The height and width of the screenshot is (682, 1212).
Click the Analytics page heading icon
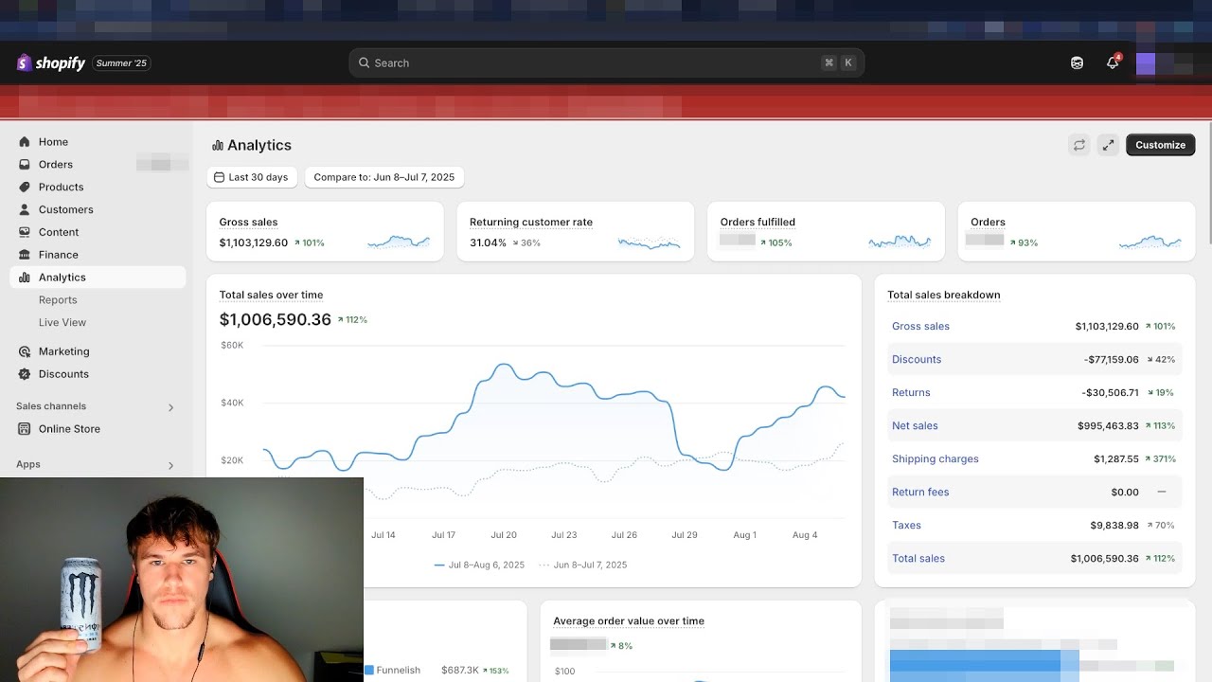218,146
